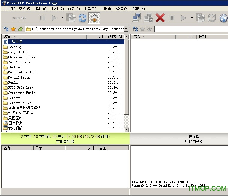
Task: Select the 美图图库 folder
Action: point(63,118)
